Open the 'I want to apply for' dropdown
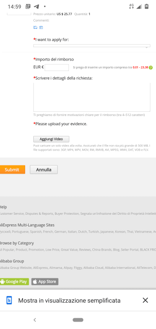This screenshot has height=329, width=156. [x=92, y=46]
